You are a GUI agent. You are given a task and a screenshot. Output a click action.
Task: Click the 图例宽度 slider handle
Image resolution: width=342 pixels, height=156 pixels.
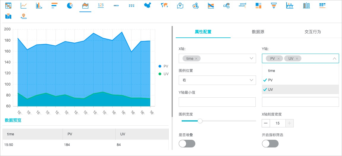coord(200,121)
